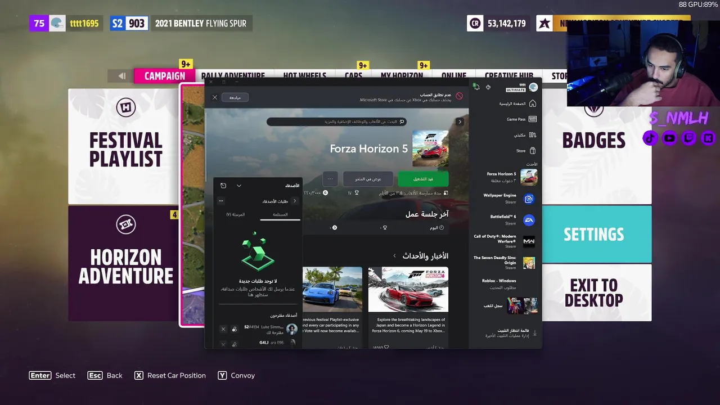Click the Forza Horizon 5 cover art
Image resolution: width=720 pixels, height=405 pixels.
[x=430, y=148]
